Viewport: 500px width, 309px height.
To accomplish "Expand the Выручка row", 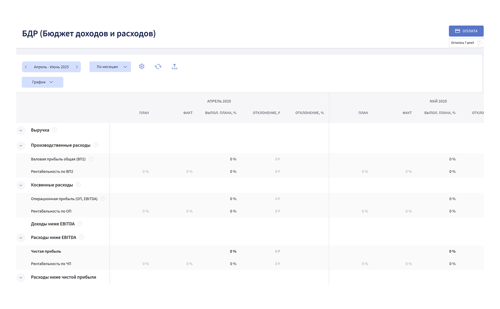I will tap(21, 131).
